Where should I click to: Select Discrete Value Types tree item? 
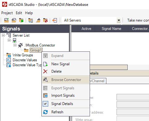pos(27,65)
